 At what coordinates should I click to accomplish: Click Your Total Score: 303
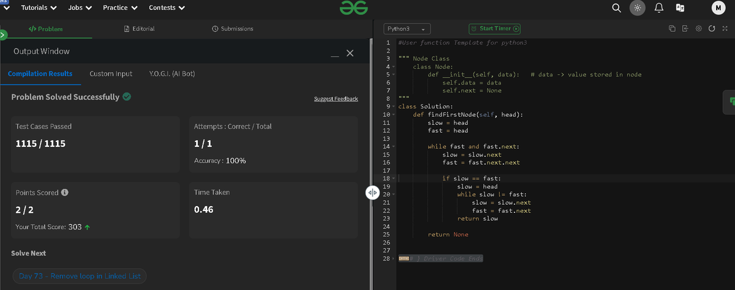click(53, 227)
